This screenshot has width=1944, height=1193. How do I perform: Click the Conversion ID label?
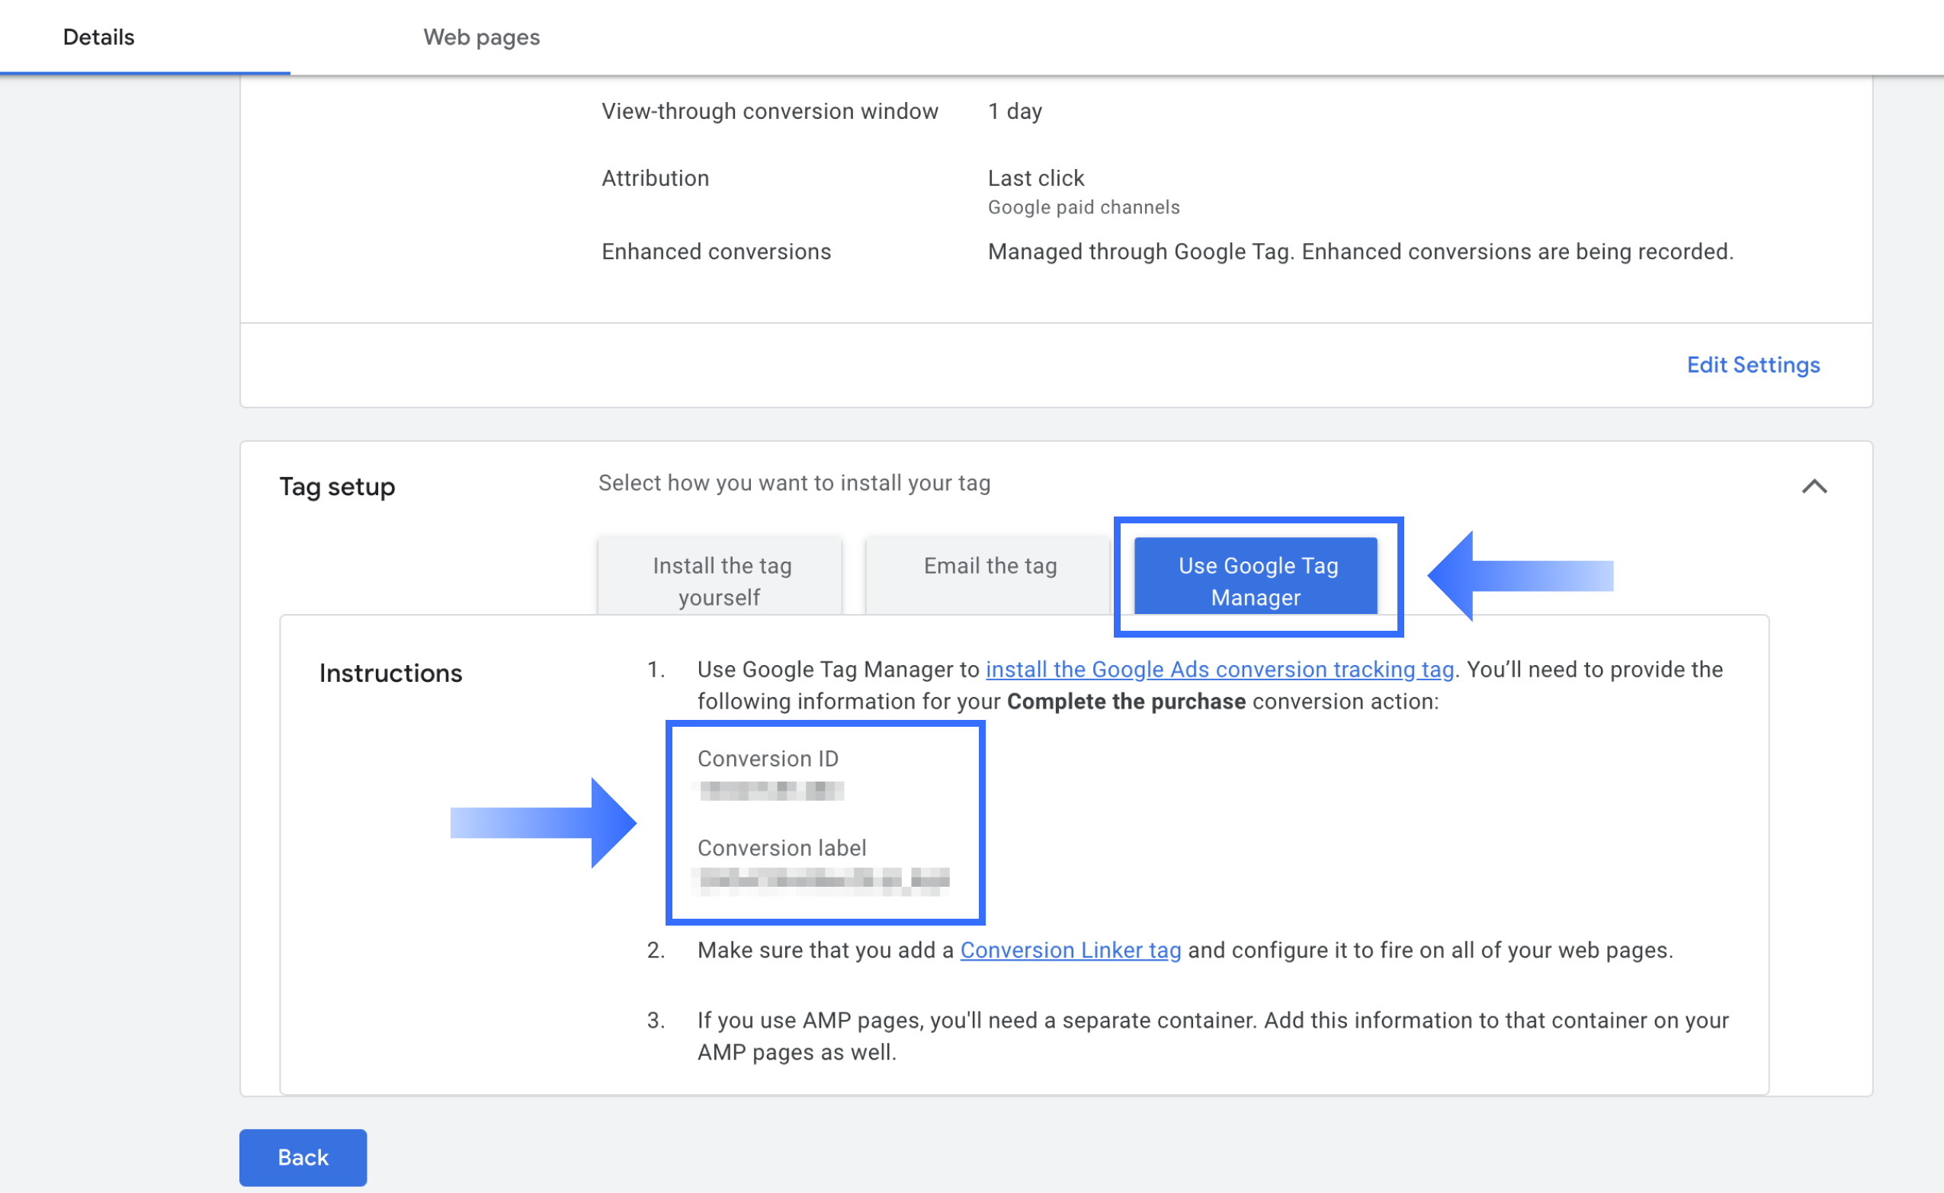point(768,758)
